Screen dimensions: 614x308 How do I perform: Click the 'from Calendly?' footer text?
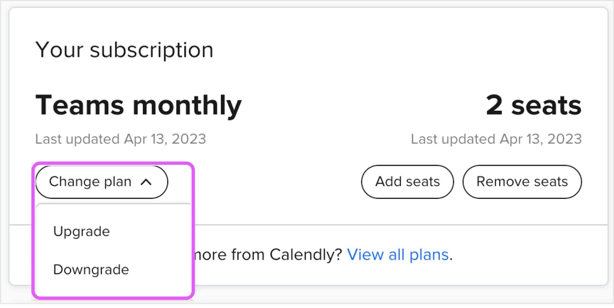tap(287, 255)
